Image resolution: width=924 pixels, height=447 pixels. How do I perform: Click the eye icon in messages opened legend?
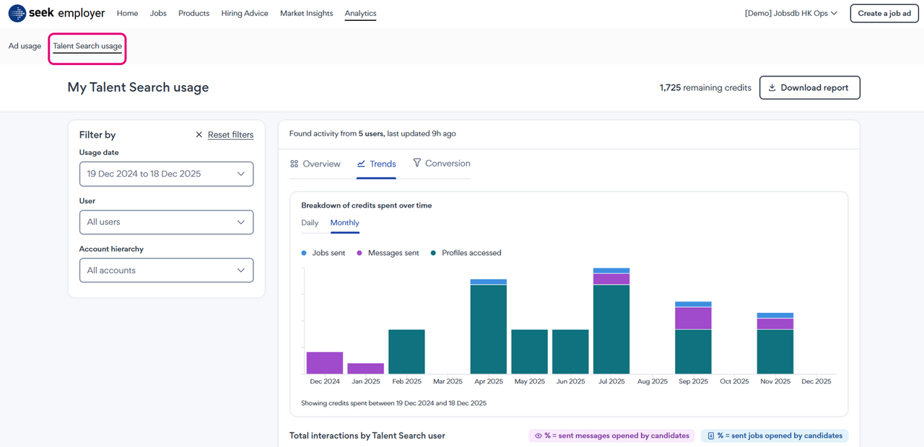(538, 435)
